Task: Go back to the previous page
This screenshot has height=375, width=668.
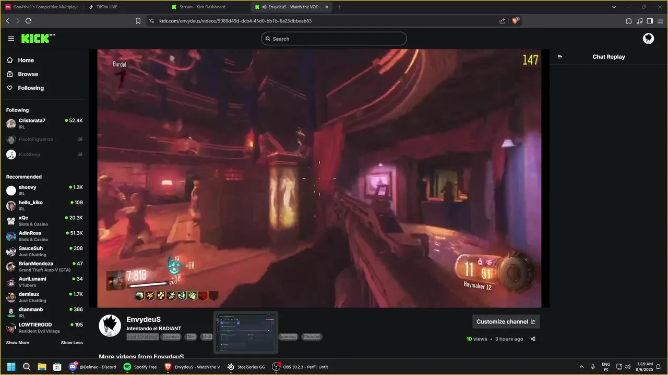Action: 7,21
